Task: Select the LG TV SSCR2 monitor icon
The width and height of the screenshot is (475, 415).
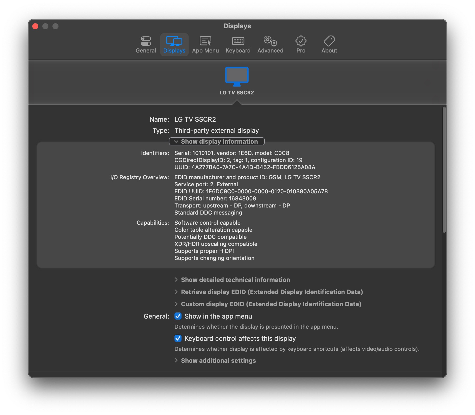Action: (x=237, y=77)
